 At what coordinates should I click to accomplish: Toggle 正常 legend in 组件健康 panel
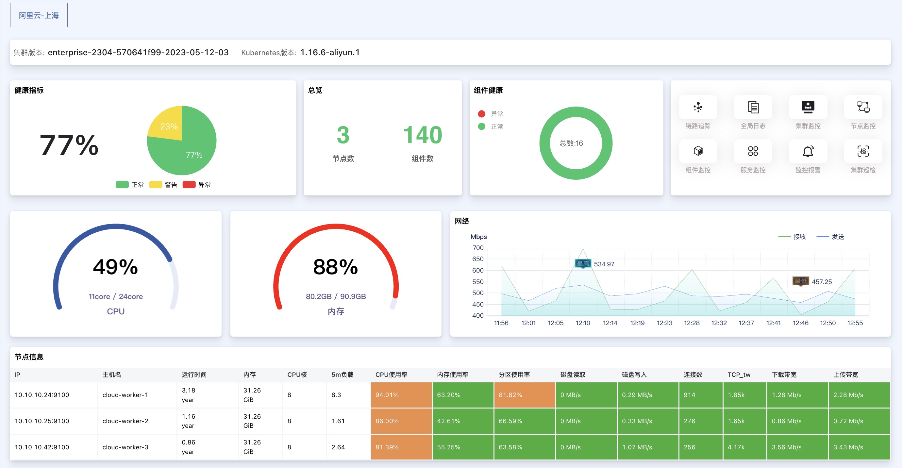(490, 126)
